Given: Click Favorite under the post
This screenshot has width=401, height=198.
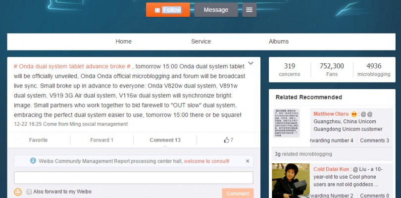Looking at the screenshot, I should pyautogui.click(x=38, y=140).
